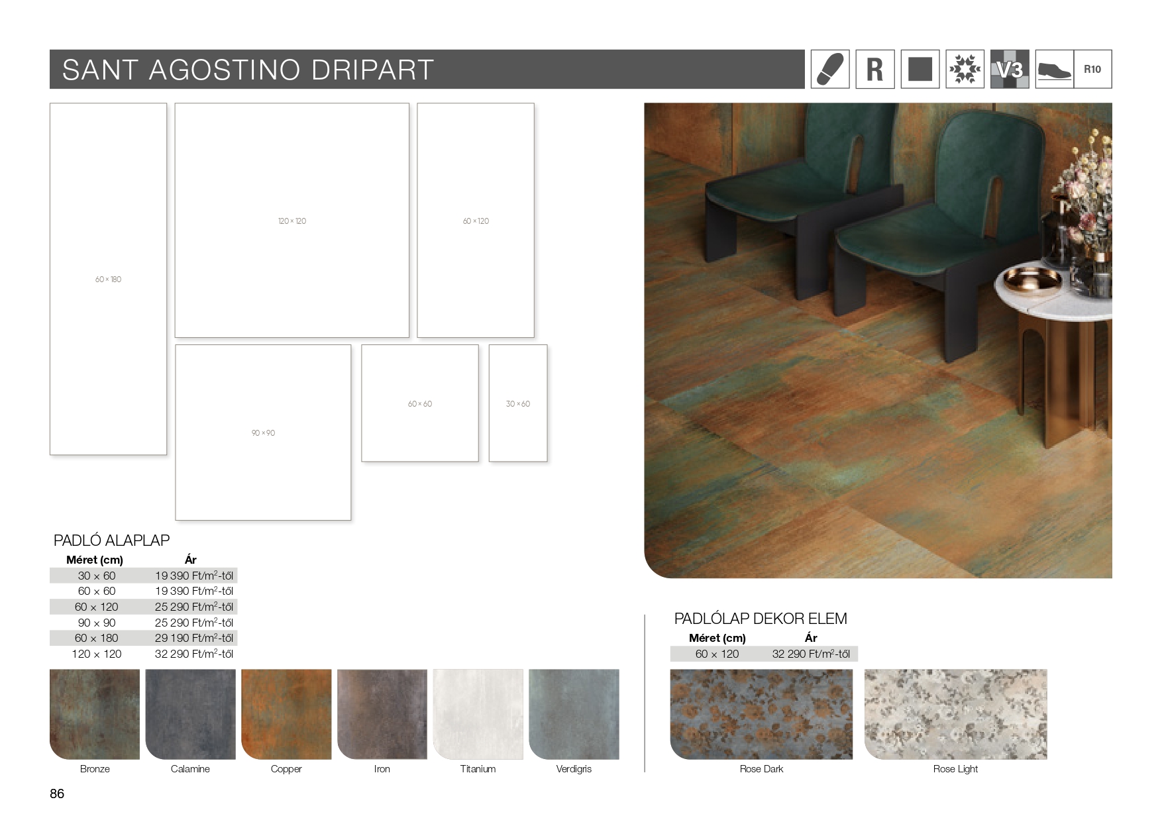Select the Verdigris color swatch

click(574, 714)
